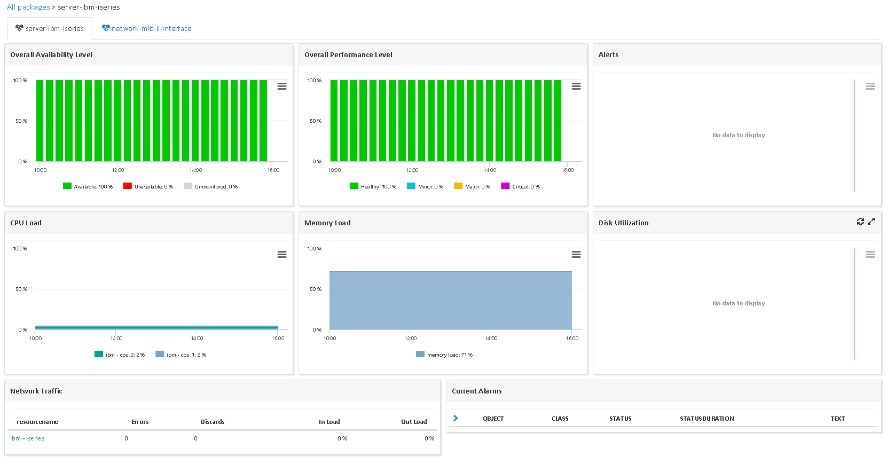Go to All packages breadcrumb link
887x457 pixels.
point(28,7)
